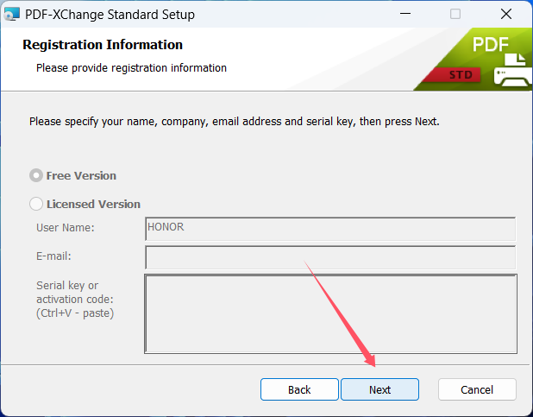The width and height of the screenshot is (533, 417).
Task: Click the 'User Name:' label
Action: (x=66, y=227)
